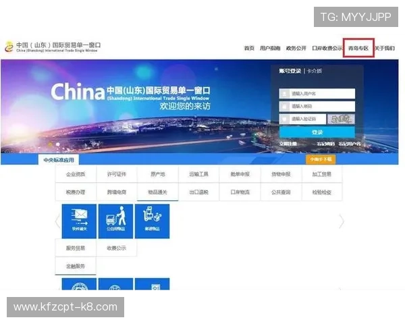Viewport: 405px width, 324px height.
Task: Open the 检验检疫 category
Action: [x=322, y=192]
